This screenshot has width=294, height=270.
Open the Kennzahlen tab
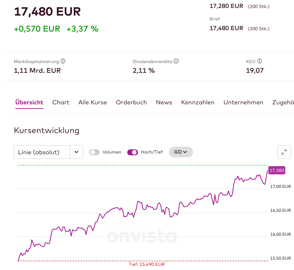tap(198, 102)
